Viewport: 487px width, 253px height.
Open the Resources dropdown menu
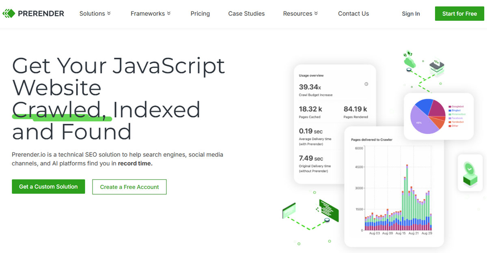pyautogui.click(x=300, y=13)
